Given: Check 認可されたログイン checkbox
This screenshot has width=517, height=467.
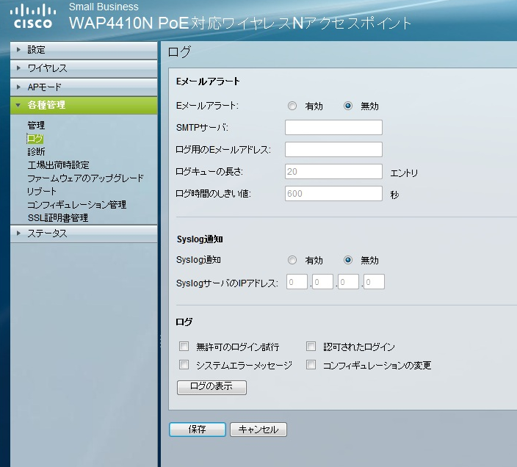Looking at the screenshot, I should (x=311, y=346).
